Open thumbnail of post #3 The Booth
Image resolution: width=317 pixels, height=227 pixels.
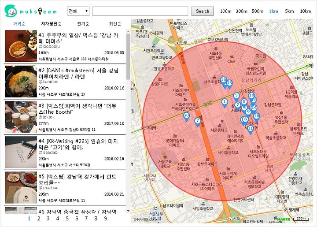[x=21, y=117]
